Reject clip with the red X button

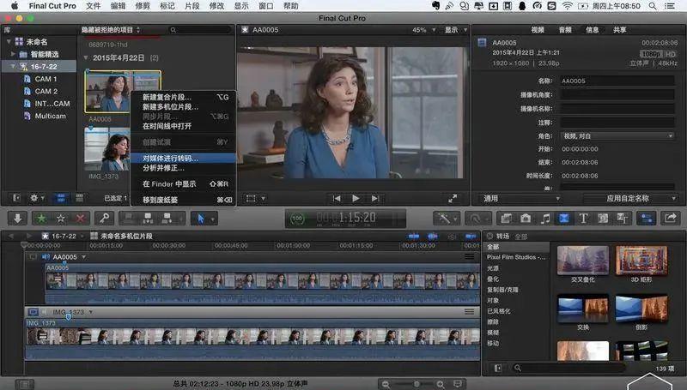pos(80,219)
